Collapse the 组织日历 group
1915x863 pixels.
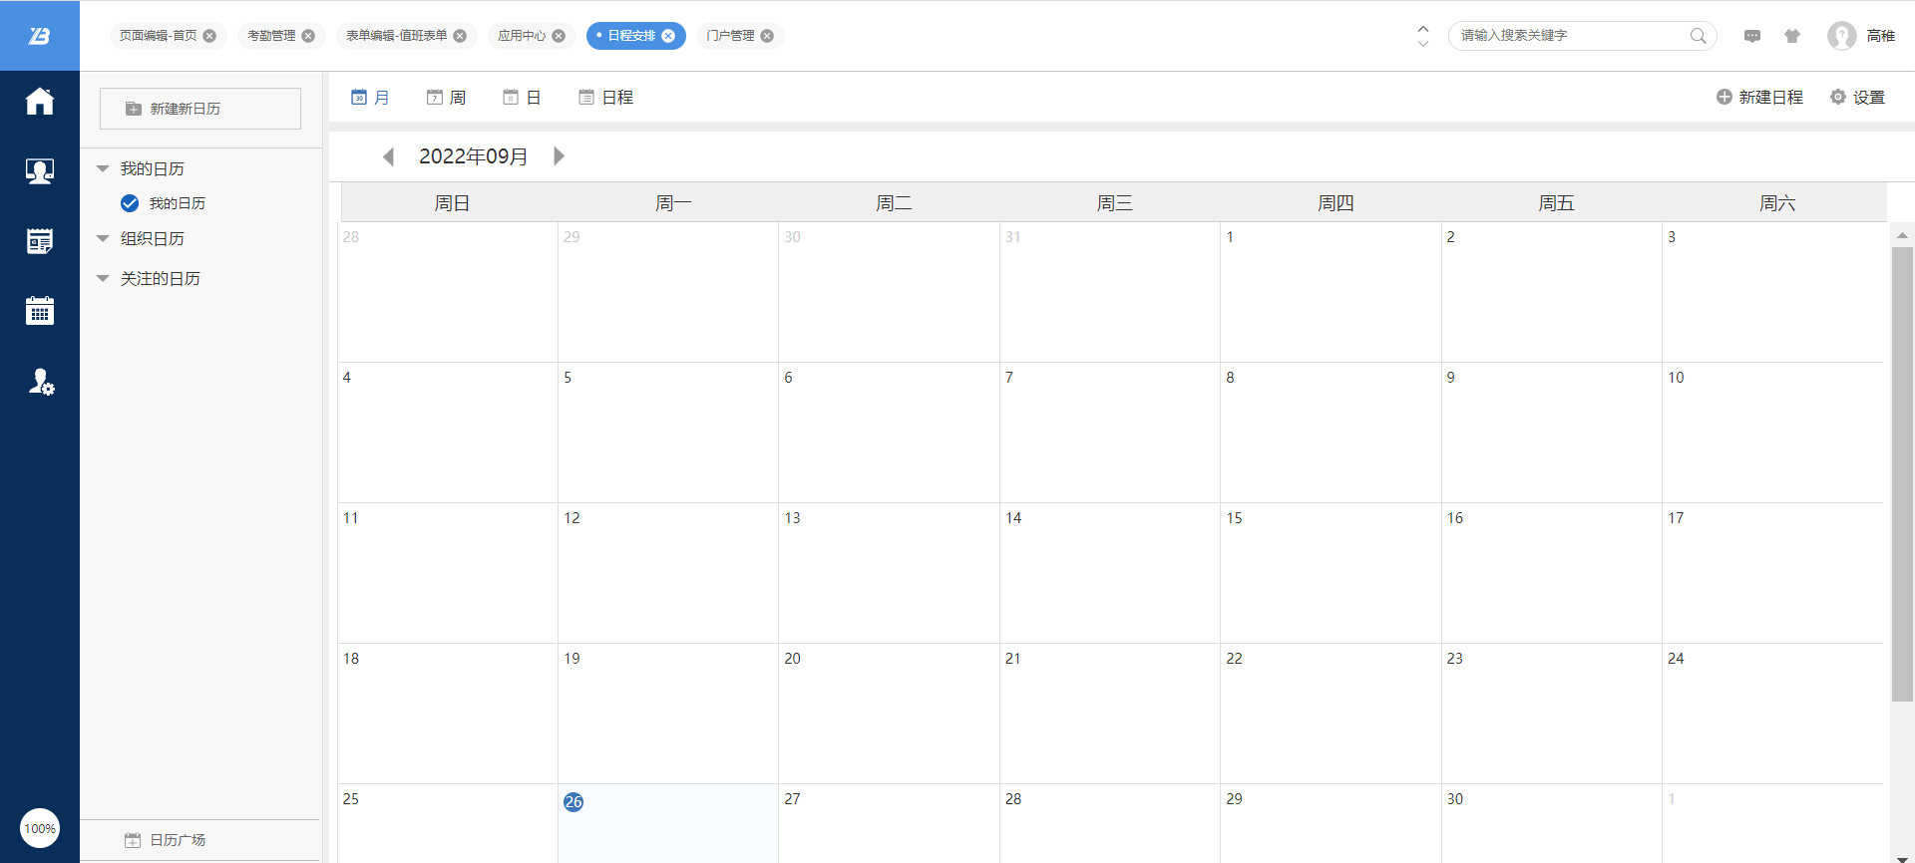(x=103, y=239)
